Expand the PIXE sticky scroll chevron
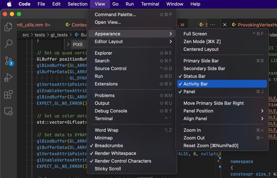 [68, 44]
